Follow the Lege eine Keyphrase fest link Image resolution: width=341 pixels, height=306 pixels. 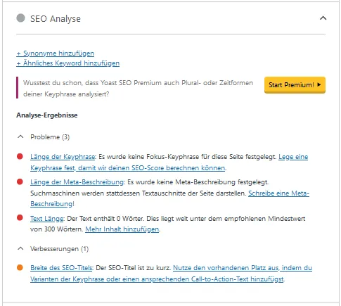[x=169, y=162]
